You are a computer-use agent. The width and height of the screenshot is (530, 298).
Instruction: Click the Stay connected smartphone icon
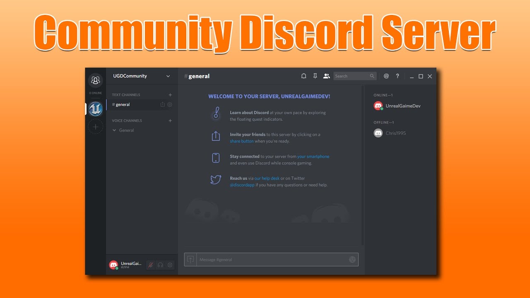pos(216,158)
